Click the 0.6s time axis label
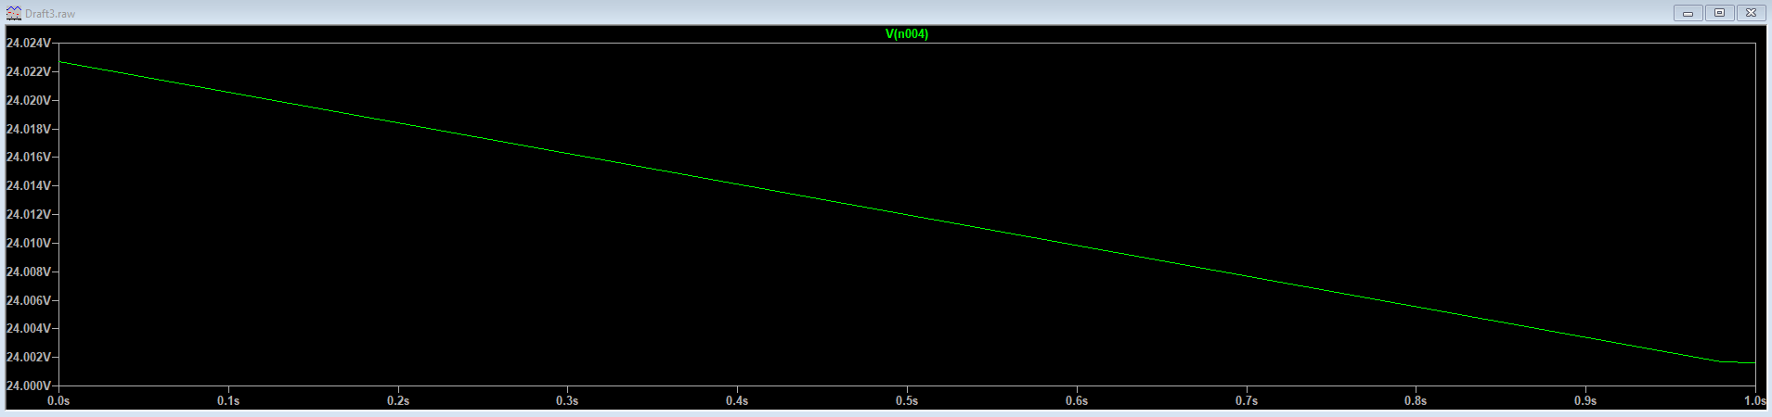1772x417 pixels. coord(1077,400)
